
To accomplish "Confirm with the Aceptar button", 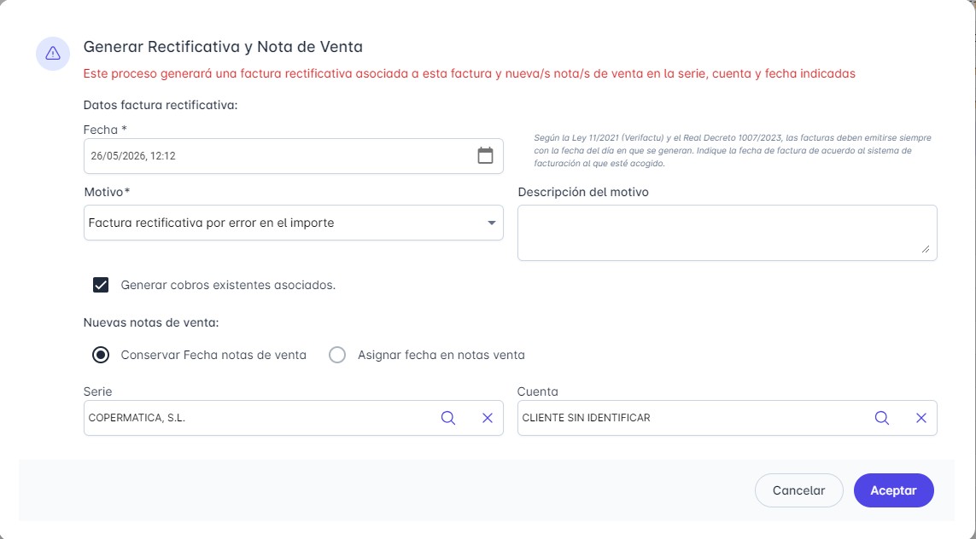I will [894, 490].
